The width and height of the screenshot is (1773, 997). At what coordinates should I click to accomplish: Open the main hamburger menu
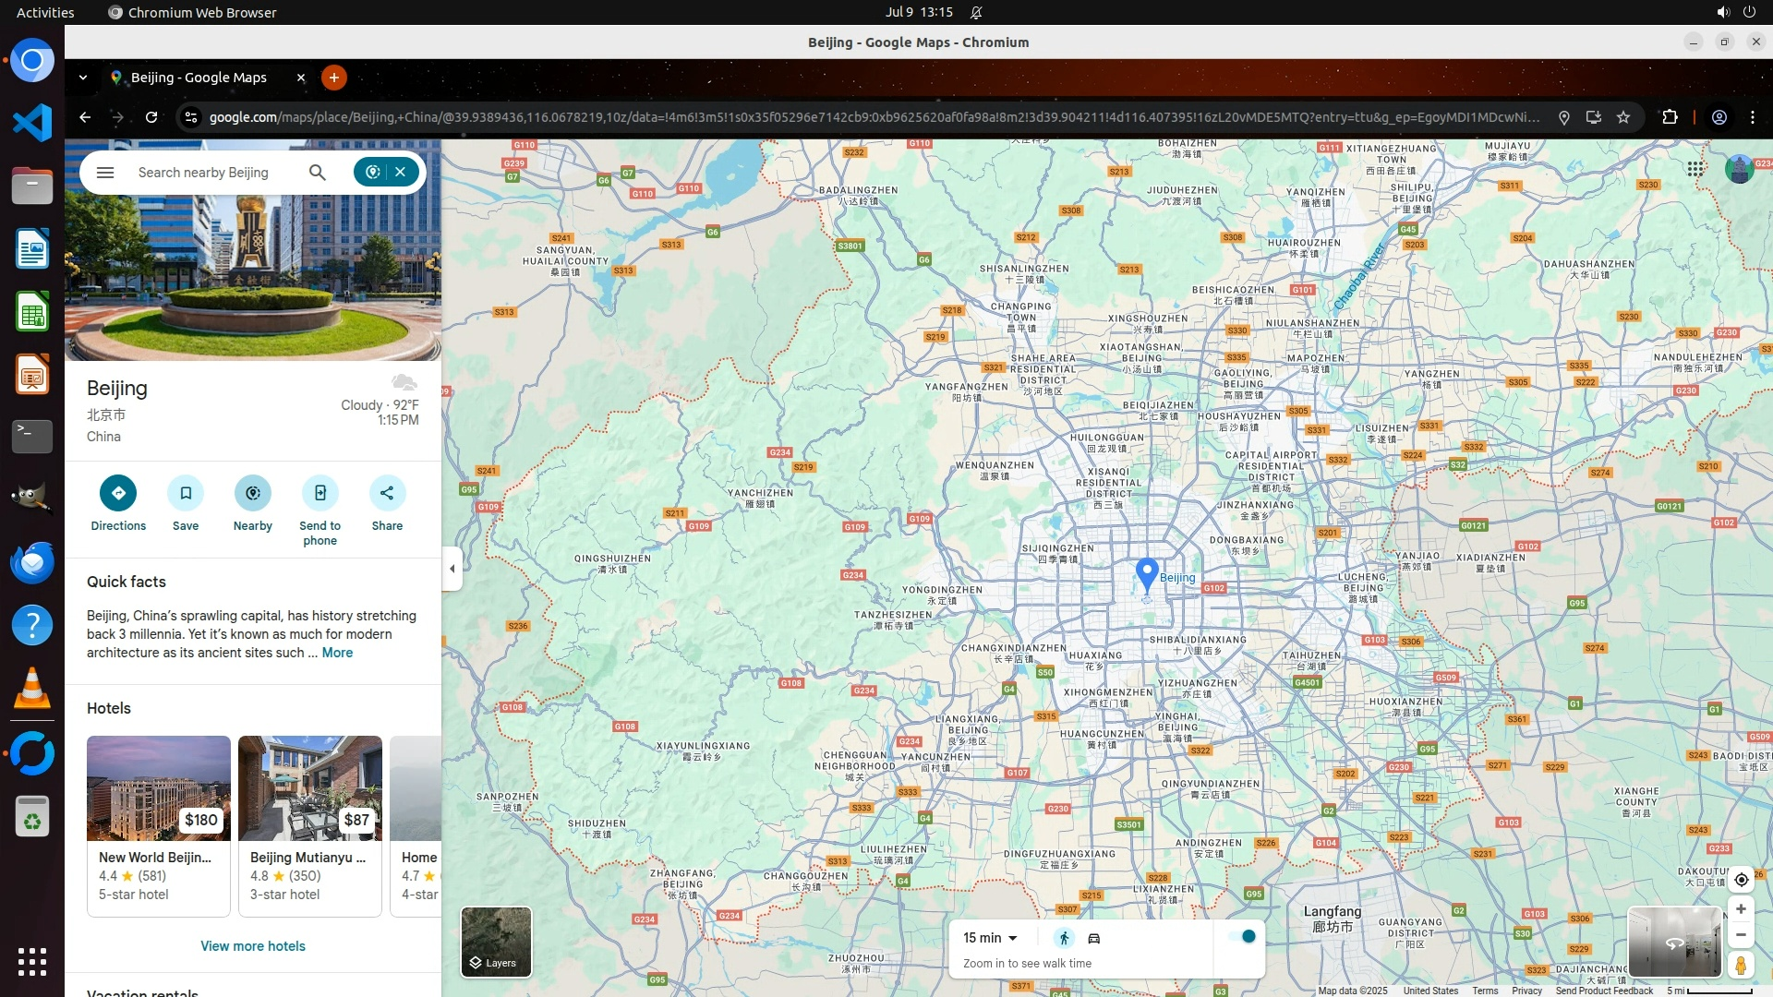pyautogui.click(x=105, y=173)
